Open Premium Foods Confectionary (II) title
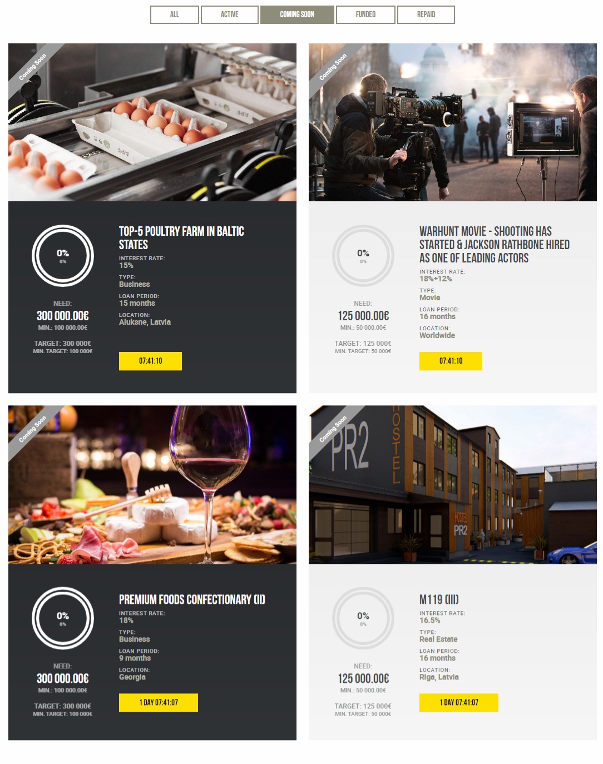 click(x=192, y=599)
